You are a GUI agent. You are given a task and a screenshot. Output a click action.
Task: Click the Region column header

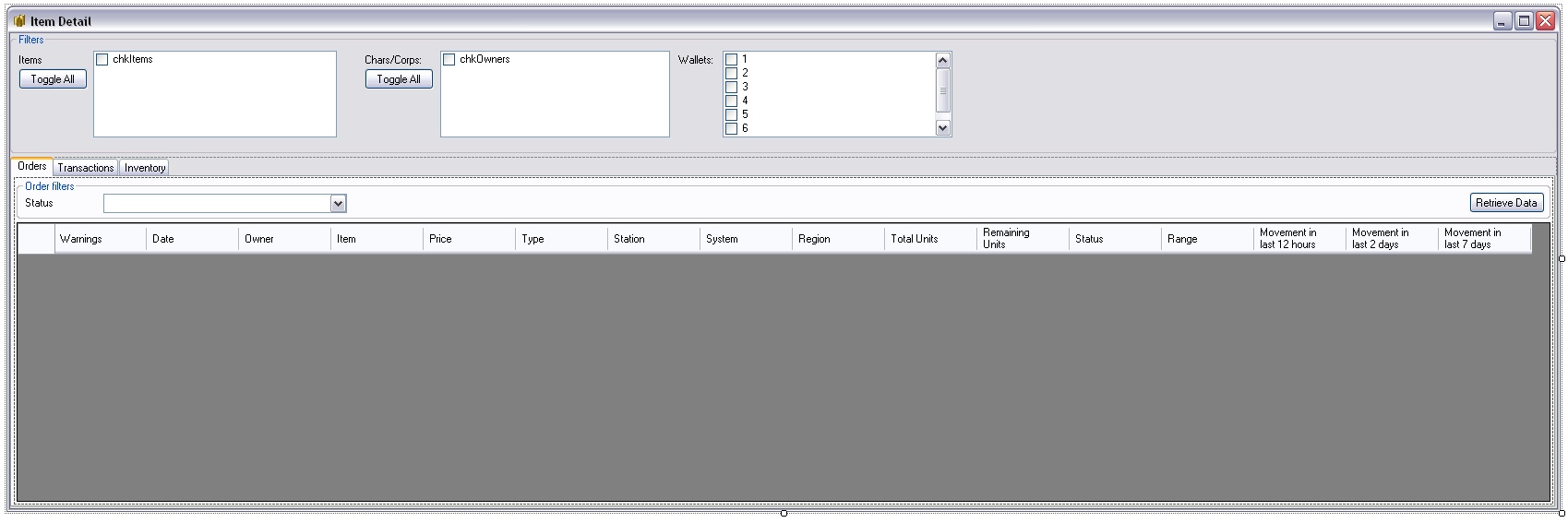[x=839, y=239]
